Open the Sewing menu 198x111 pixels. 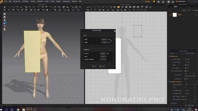tap(33, 1)
